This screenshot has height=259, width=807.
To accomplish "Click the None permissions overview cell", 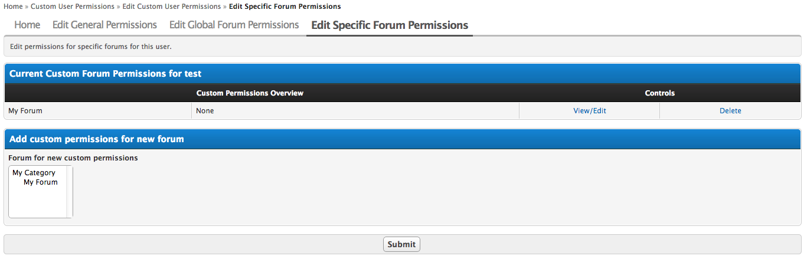I will [x=205, y=110].
